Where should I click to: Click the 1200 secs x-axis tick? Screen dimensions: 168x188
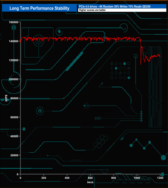[x=160, y=178]
